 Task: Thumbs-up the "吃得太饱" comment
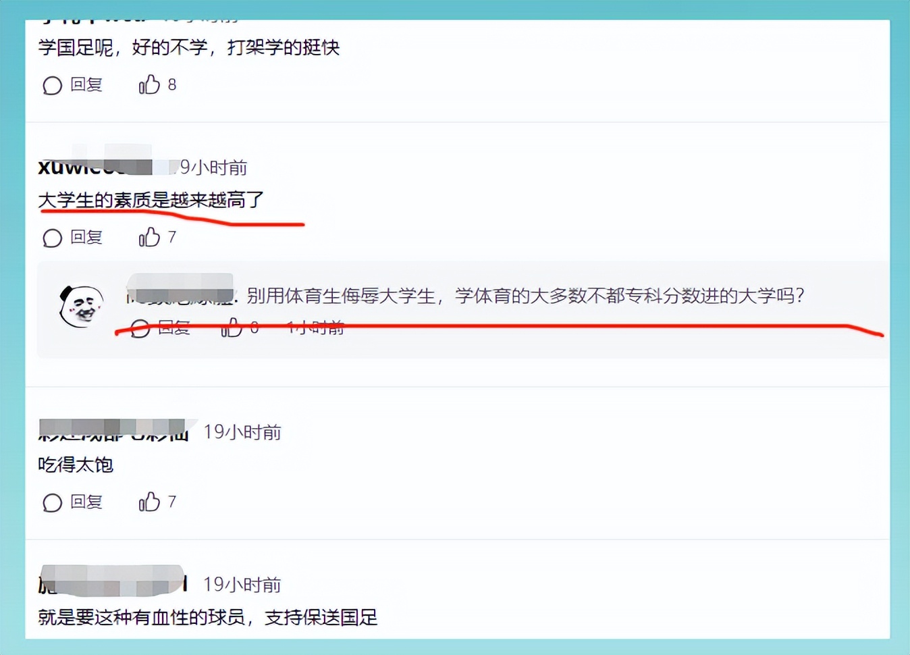(149, 502)
